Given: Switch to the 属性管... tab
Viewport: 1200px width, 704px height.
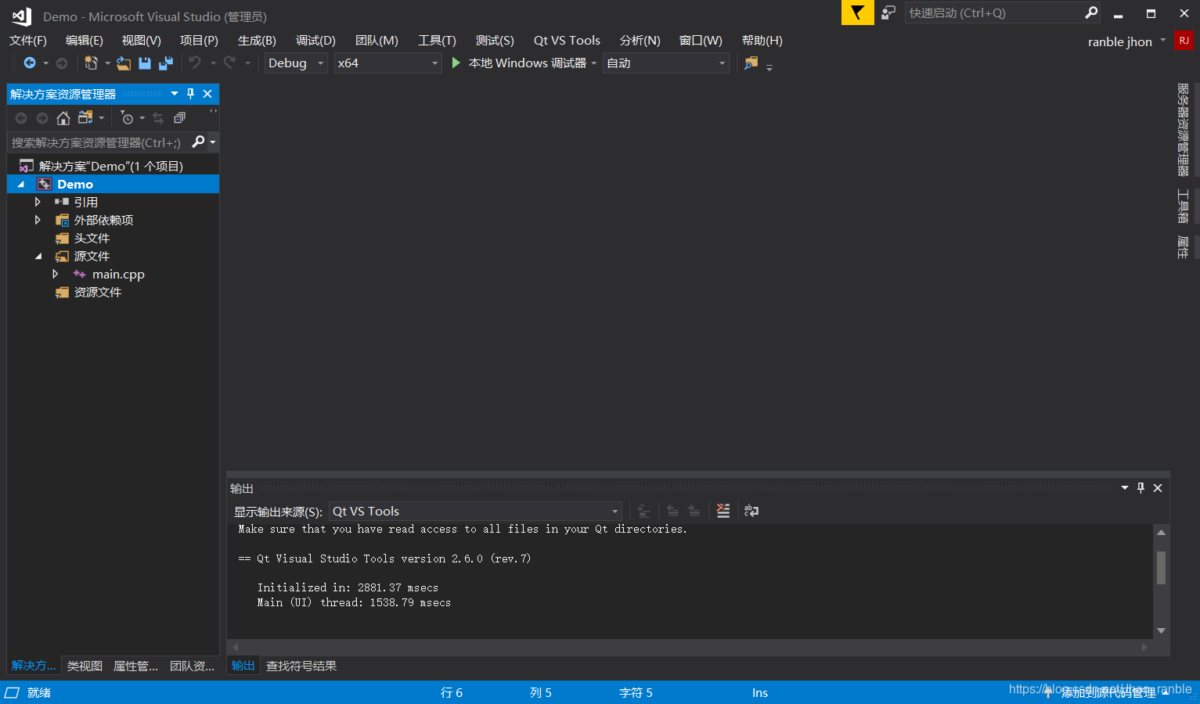Looking at the screenshot, I should coord(135,666).
